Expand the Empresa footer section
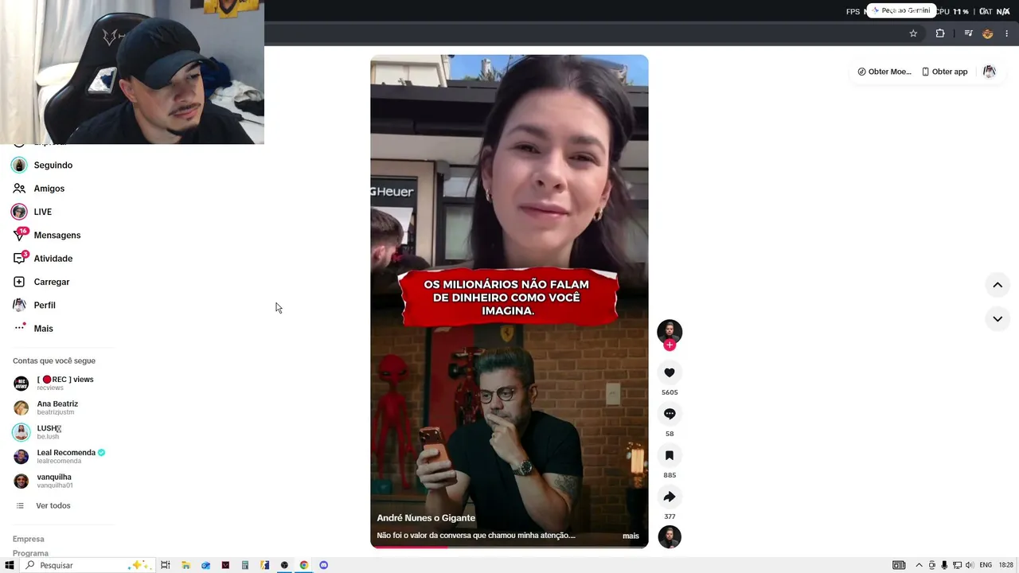 tap(29, 539)
